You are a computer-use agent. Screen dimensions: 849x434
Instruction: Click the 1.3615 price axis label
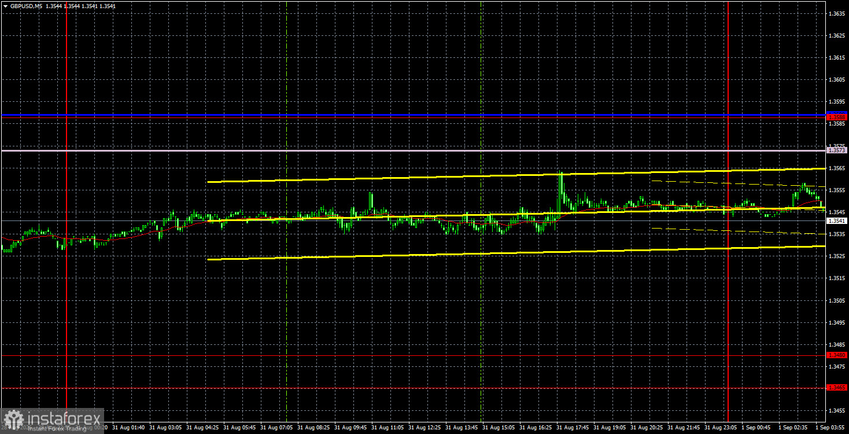pyautogui.click(x=837, y=58)
